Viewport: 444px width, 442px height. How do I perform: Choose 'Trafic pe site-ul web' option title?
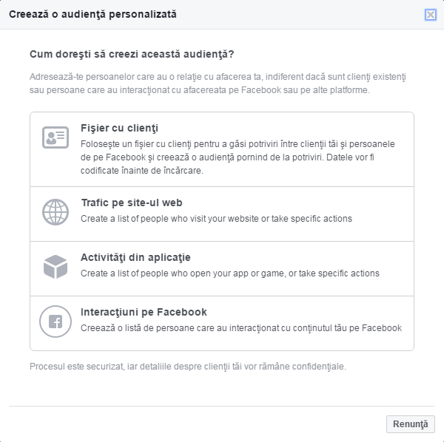coord(132,203)
